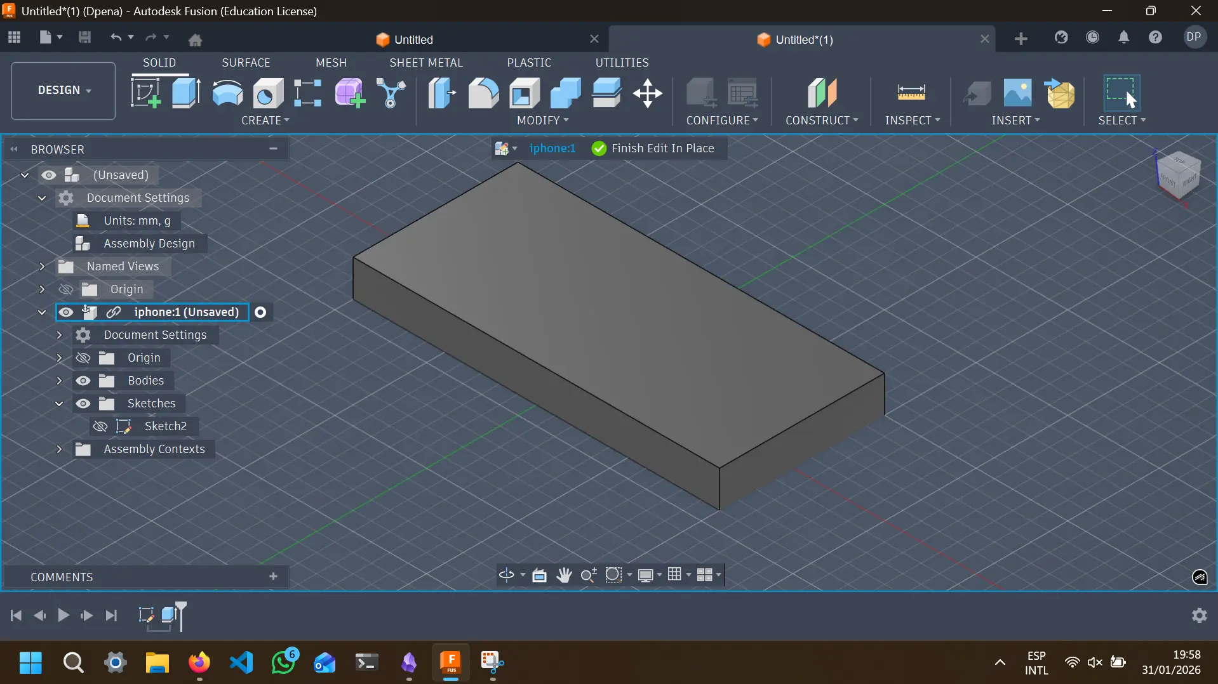Add a comment with the plus button
Screen dimensions: 1218x684
(273, 577)
